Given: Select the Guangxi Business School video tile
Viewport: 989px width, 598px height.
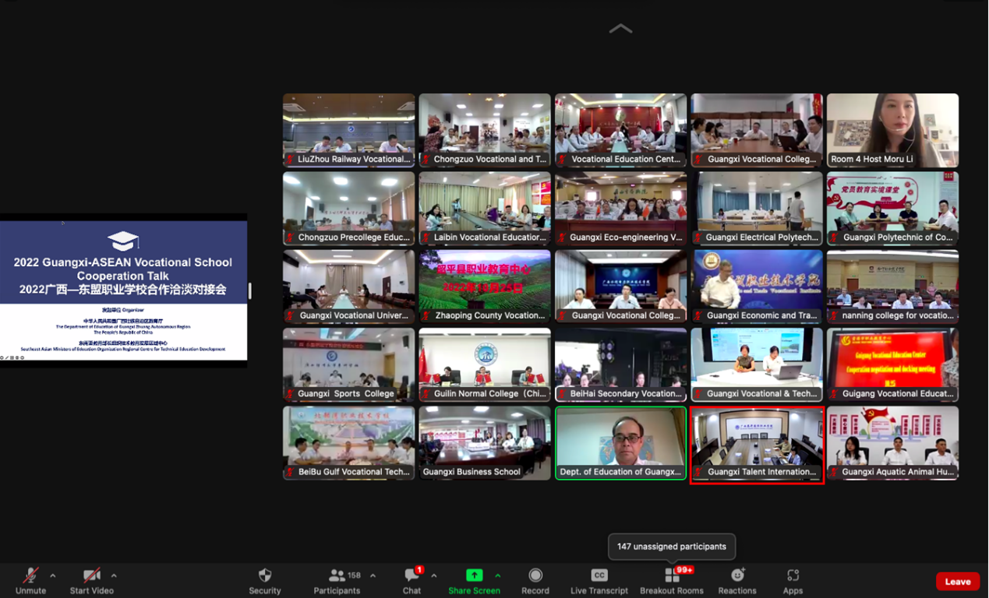Looking at the screenshot, I should [x=484, y=442].
